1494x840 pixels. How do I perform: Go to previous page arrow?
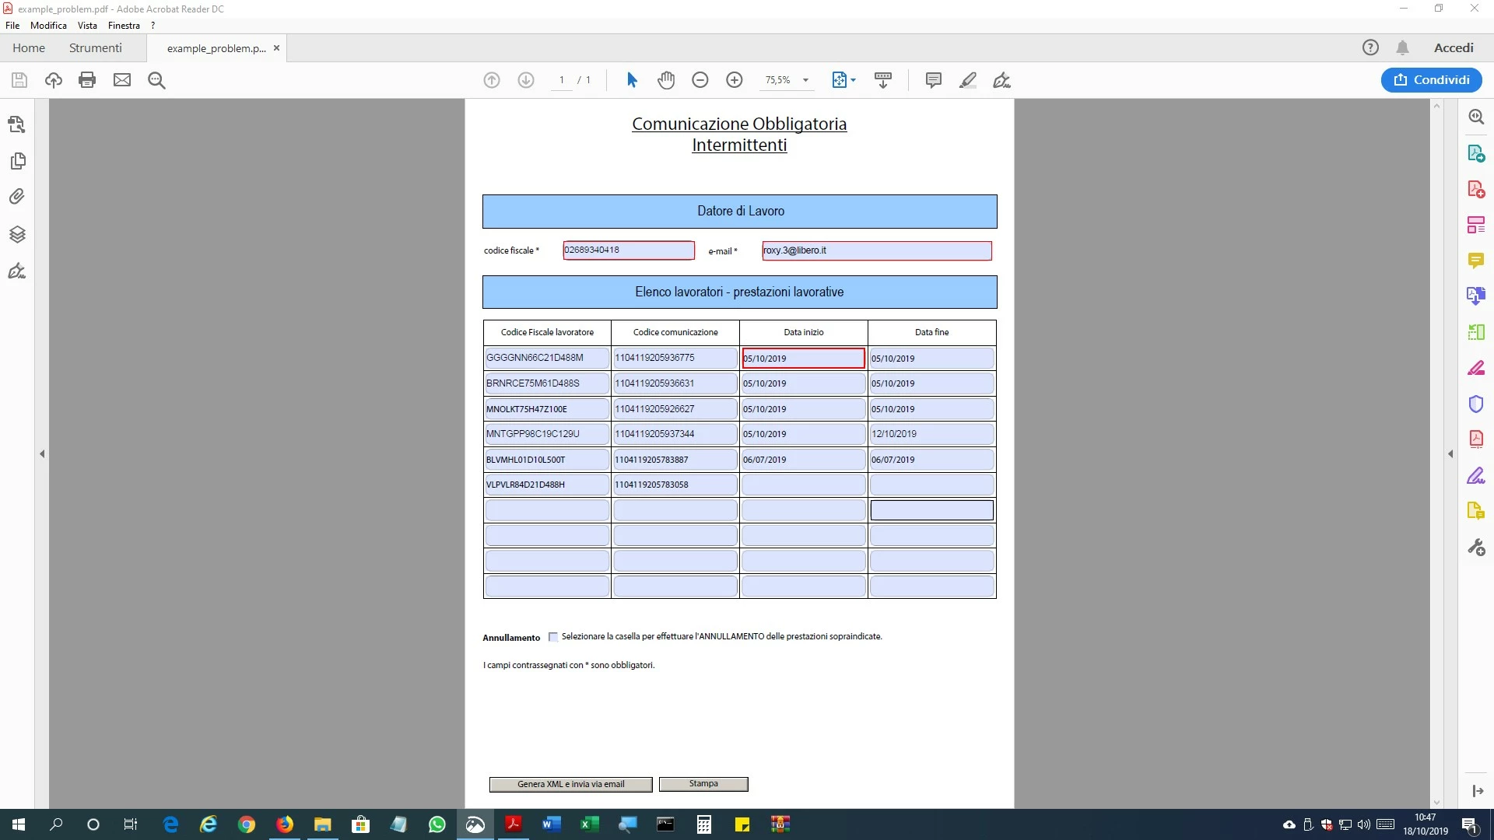click(492, 80)
